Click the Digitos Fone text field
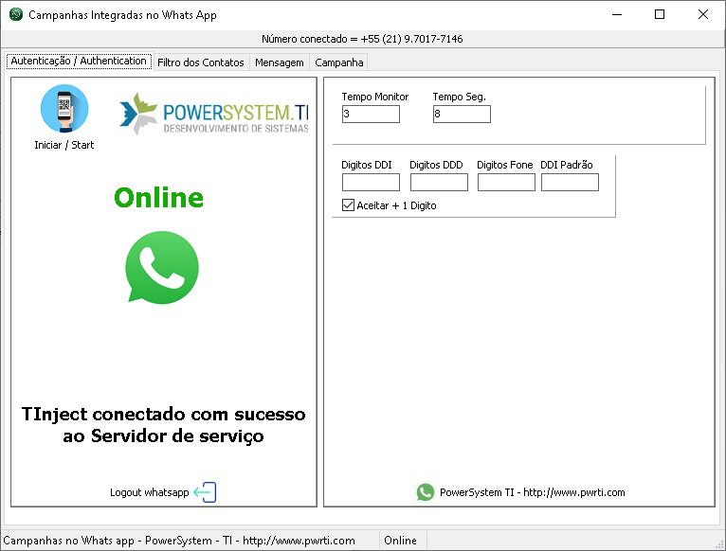The width and height of the screenshot is (726, 551). pyautogui.click(x=506, y=183)
